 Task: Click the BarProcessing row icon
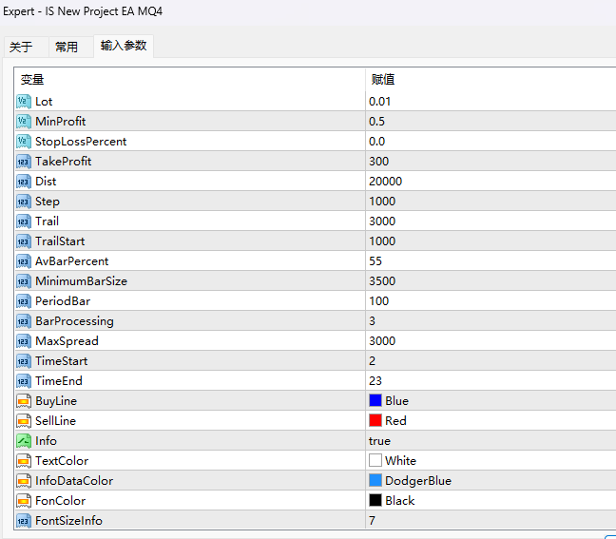pyautogui.click(x=24, y=321)
